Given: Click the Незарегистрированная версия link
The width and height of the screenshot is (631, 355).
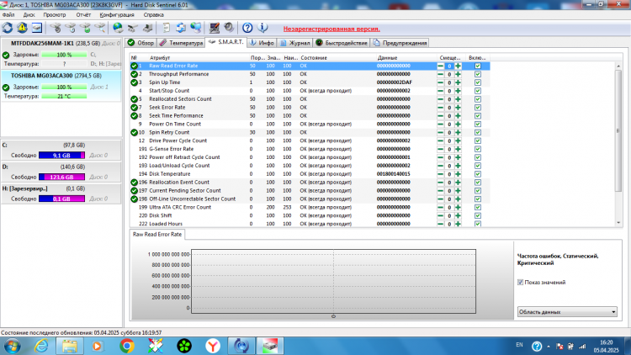Looking at the screenshot, I should click(x=331, y=29).
